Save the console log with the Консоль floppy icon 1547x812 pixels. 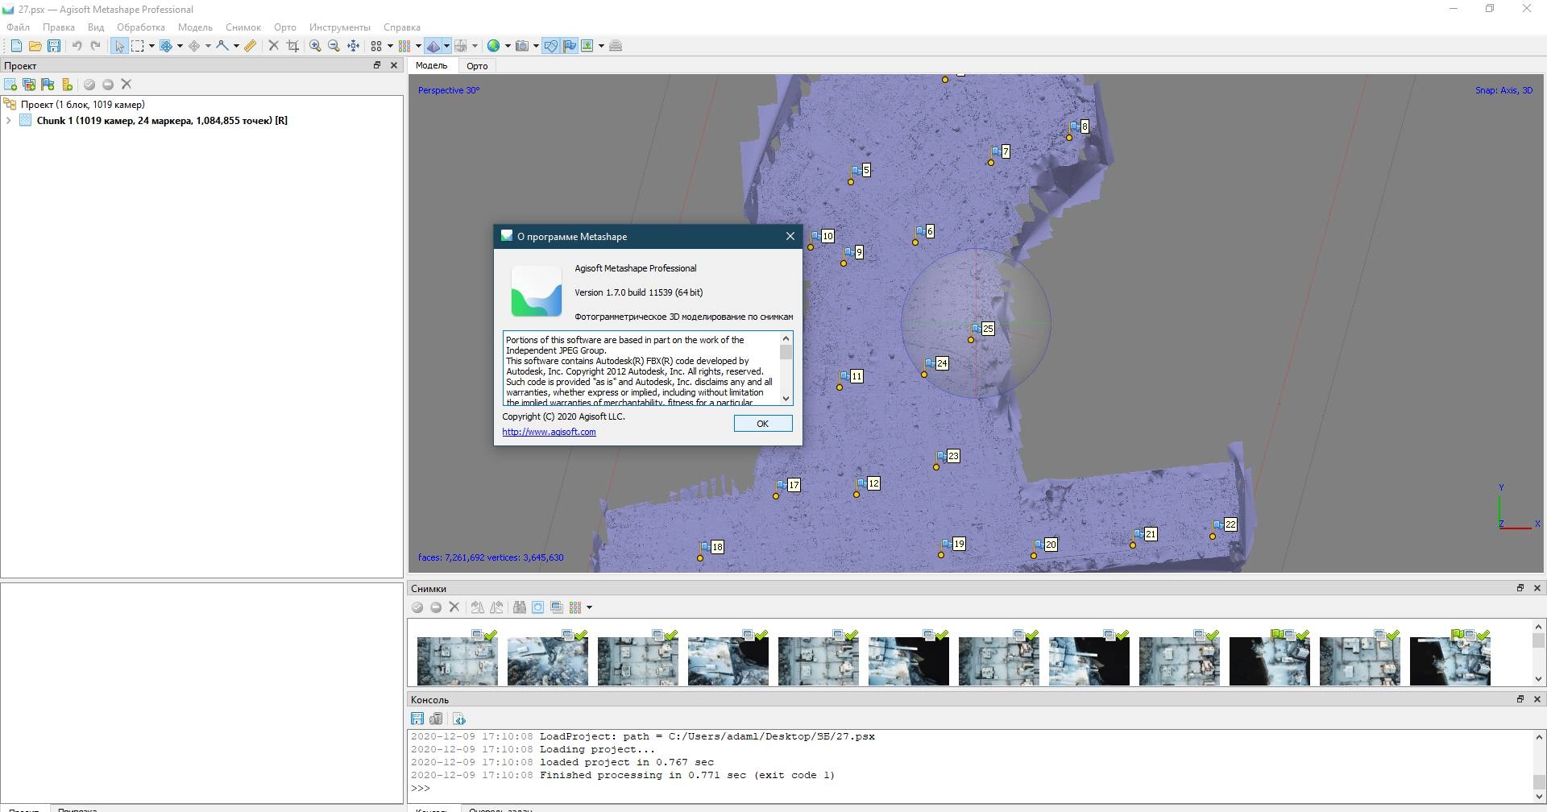tap(417, 719)
